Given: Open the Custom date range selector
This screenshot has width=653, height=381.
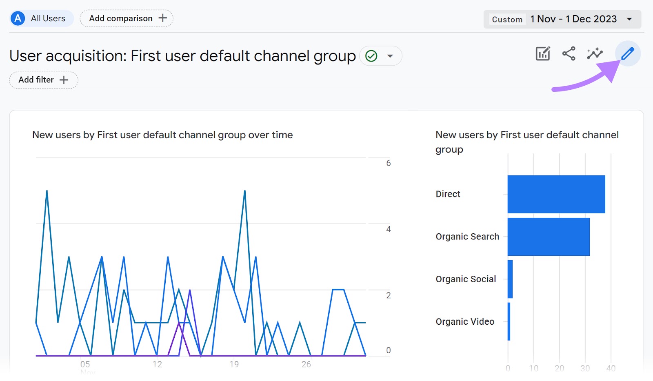Looking at the screenshot, I should pos(507,19).
